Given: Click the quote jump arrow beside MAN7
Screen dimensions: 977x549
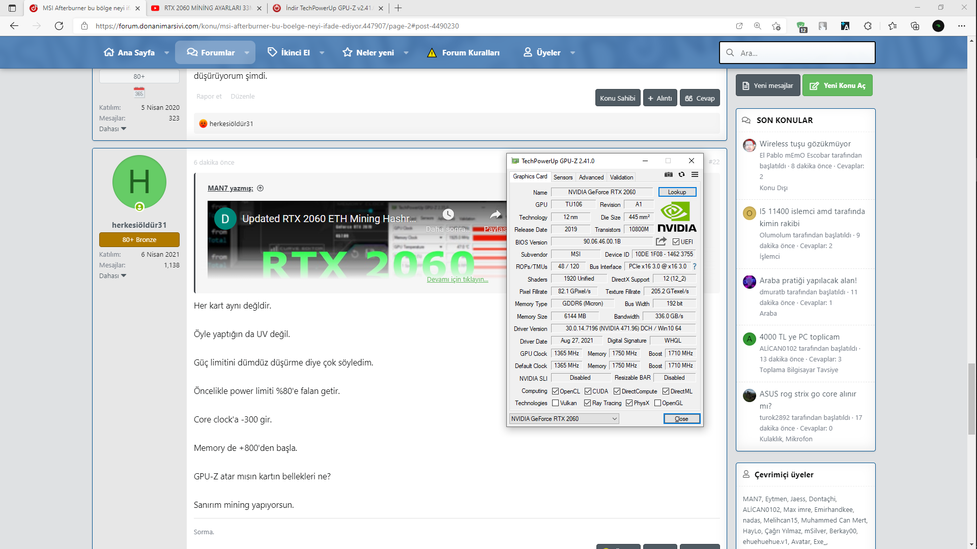Looking at the screenshot, I should tap(260, 188).
